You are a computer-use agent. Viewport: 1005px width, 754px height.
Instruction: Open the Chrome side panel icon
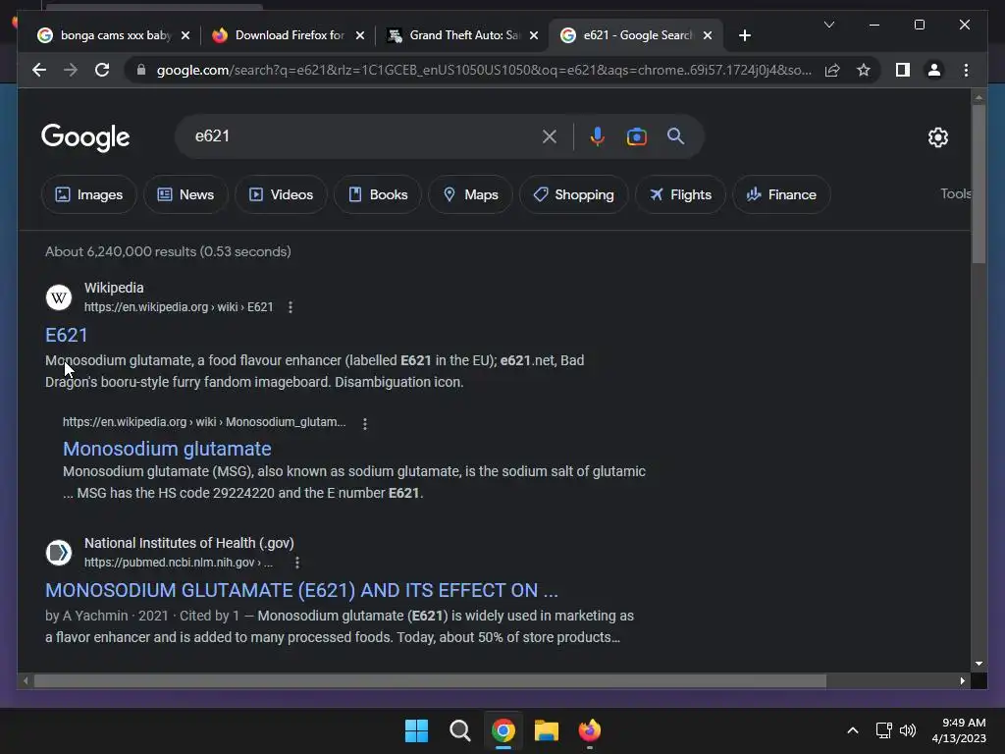point(903,70)
